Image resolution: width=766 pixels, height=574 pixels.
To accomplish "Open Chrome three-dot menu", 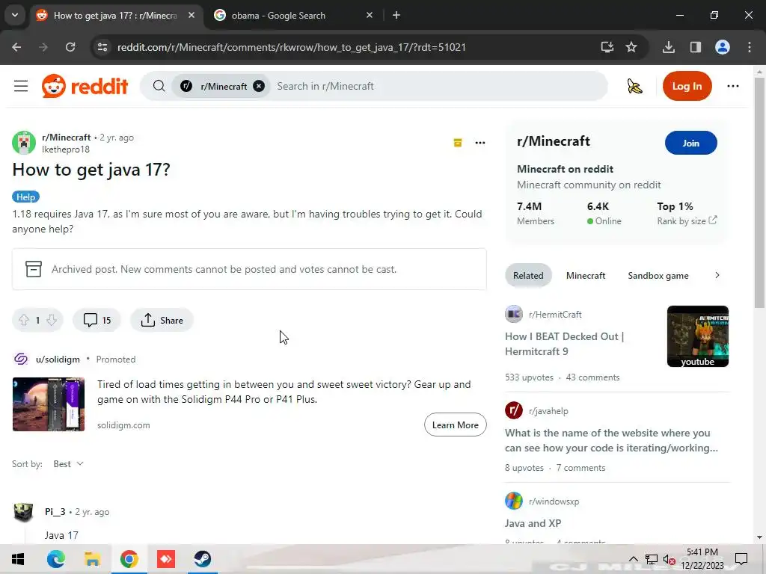I will pos(750,47).
